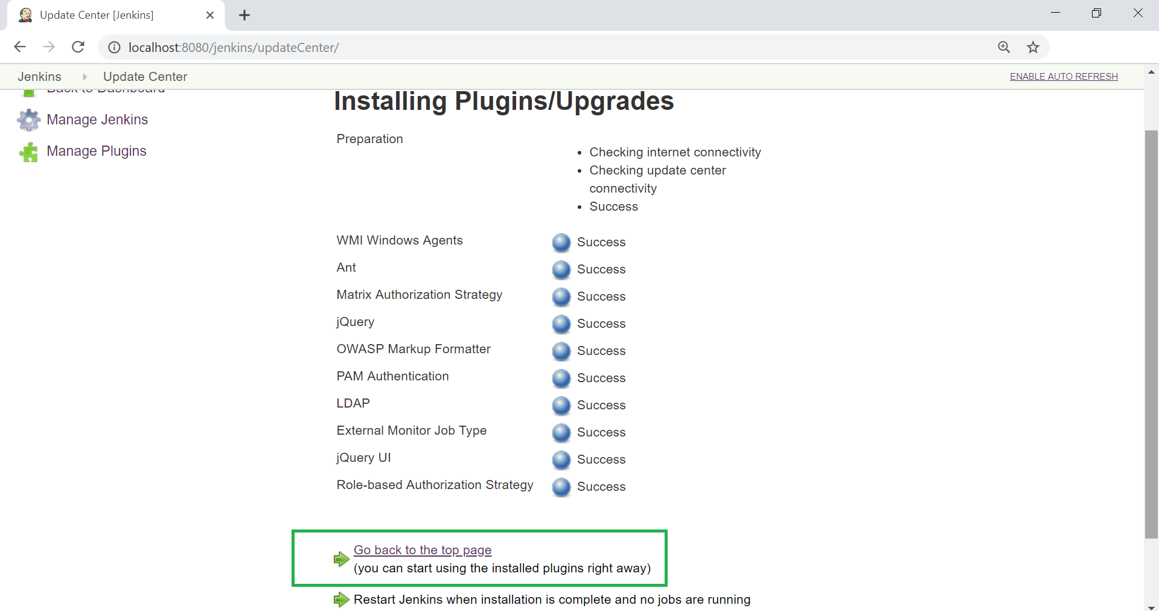Screen dimensions: 1159x611
Task: Enable auto refresh via the top link
Action: [x=1064, y=77]
